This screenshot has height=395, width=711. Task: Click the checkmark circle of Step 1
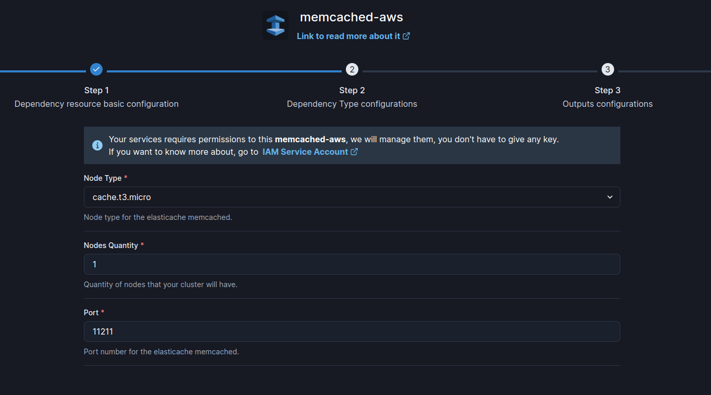(96, 69)
